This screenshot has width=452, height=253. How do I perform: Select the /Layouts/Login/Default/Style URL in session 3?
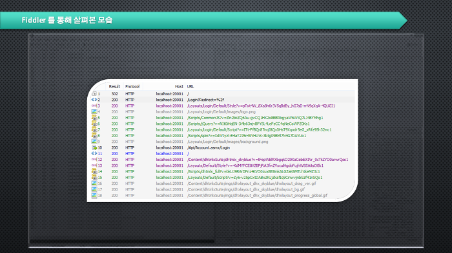coord(261,106)
